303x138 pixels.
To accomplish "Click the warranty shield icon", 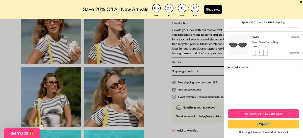I will [x=174, y=97].
